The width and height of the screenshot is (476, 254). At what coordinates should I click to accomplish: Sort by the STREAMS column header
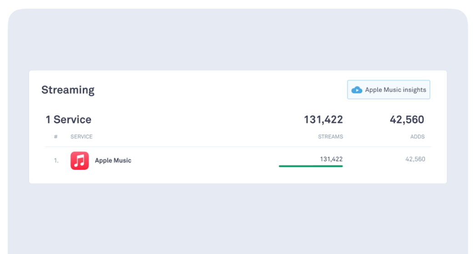pyautogui.click(x=330, y=137)
